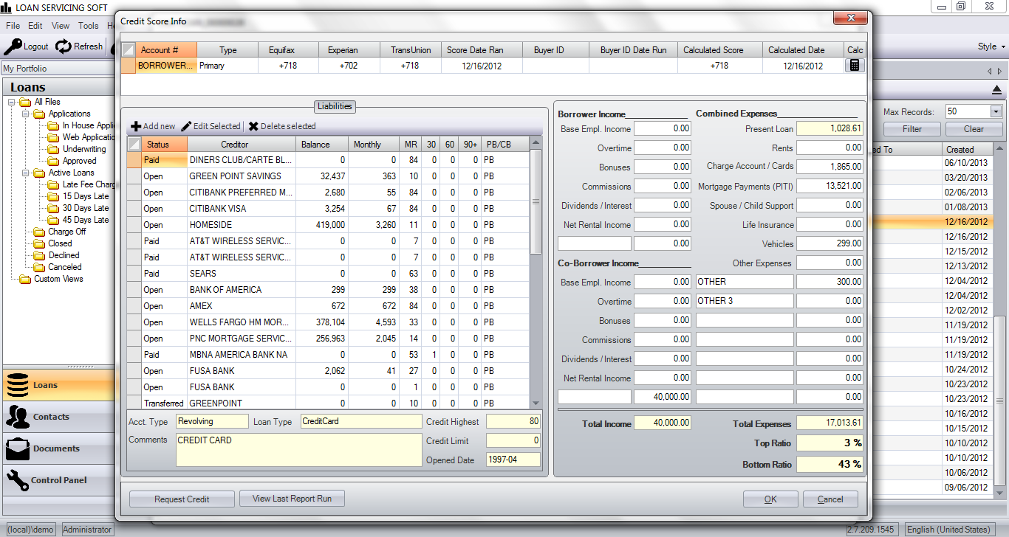The height and width of the screenshot is (537, 1009).
Task: Open the Tools menu
Action: [88, 26]
